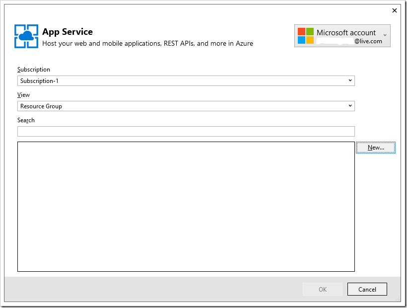Click the View dropdown arrow

350,106
